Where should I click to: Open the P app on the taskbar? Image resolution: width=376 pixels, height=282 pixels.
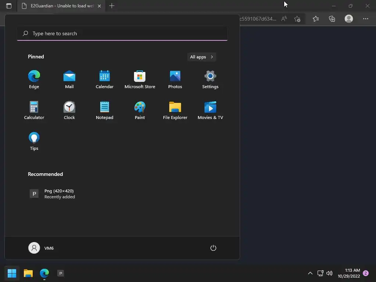pyautogui.click(x=61, y=273)
